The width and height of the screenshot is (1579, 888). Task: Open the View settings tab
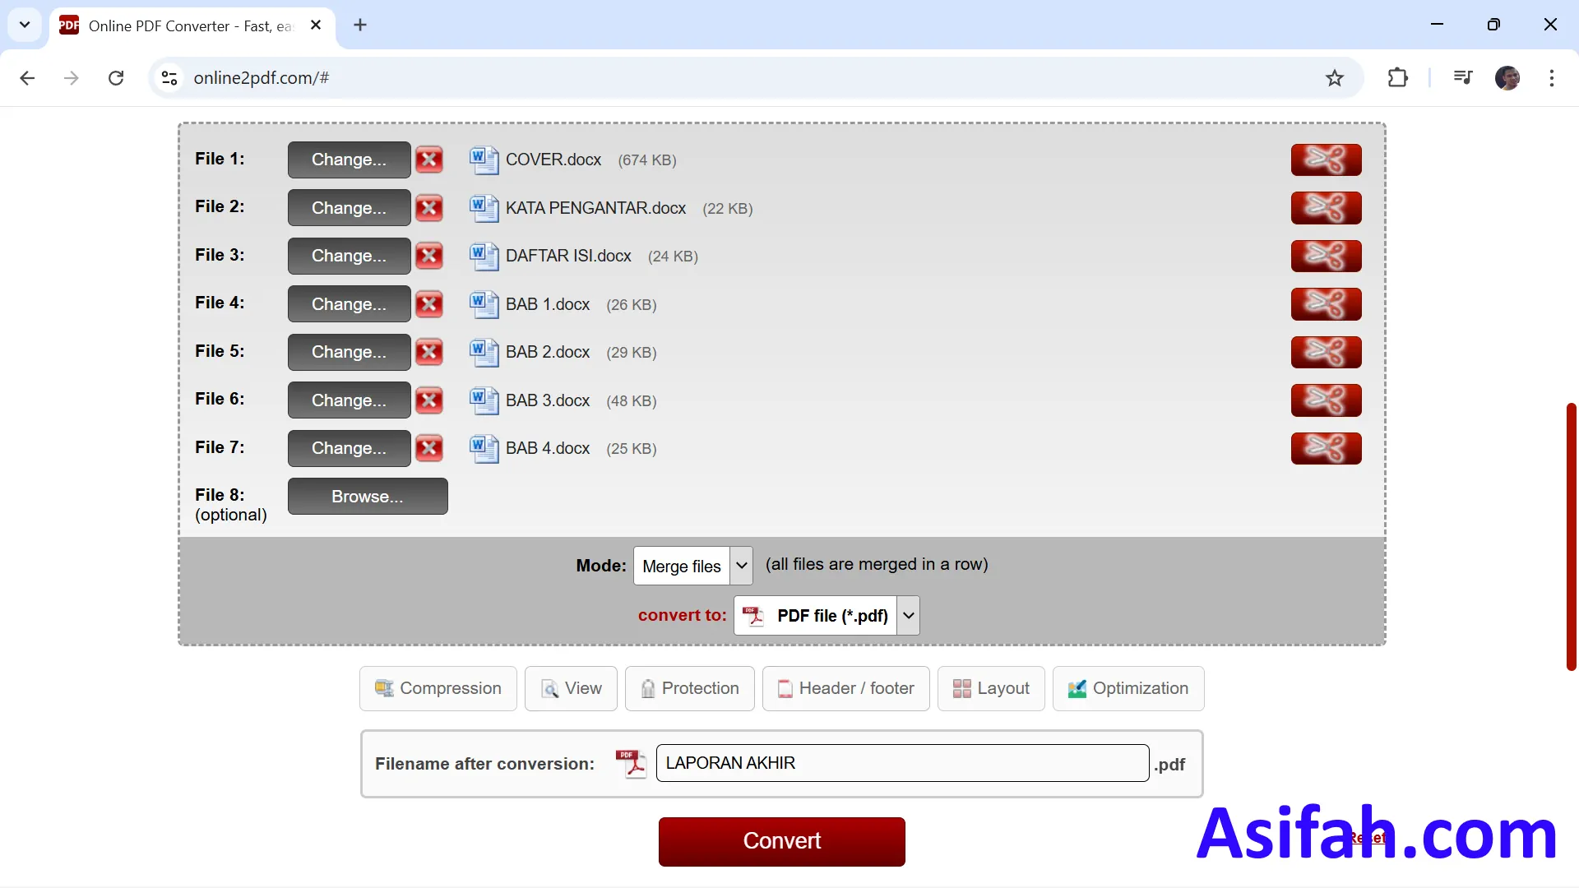point(571,688)
